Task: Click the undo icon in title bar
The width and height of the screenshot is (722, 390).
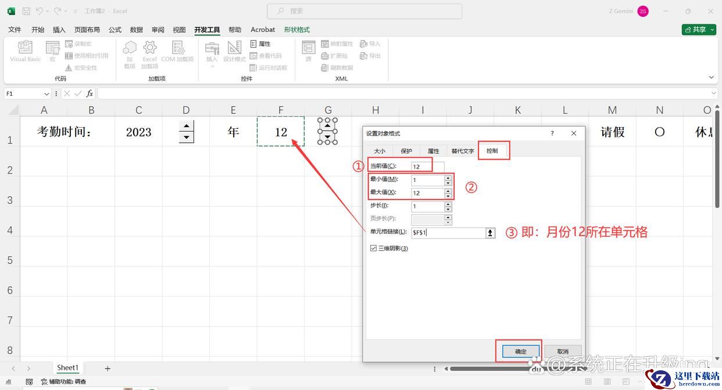Action: point(39,11)
